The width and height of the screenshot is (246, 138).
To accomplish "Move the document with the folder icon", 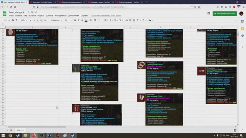I will click(x=32, y=12).
